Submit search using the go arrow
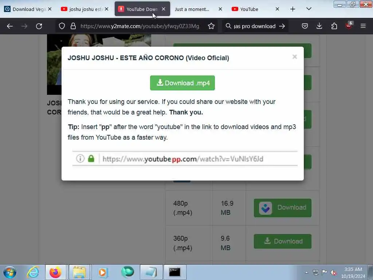Screen dimensions: 373x280 282,26
